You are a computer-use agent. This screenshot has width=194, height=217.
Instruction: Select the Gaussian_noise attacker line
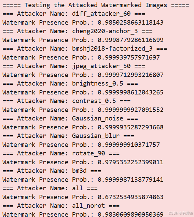tap(70, 118)
